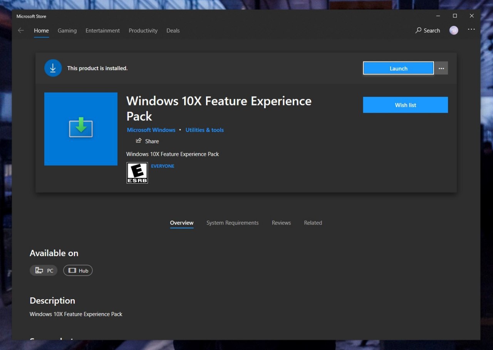This screenshot has height=350, width=493.
Task: Open the Utilities & tools category link
Action: (205, 130)
